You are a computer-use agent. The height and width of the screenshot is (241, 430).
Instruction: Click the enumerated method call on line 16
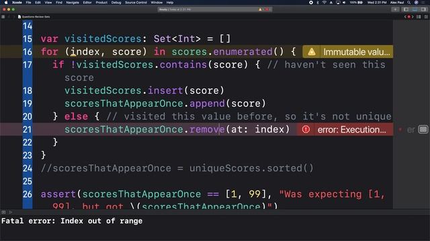(x=243, y=52)
